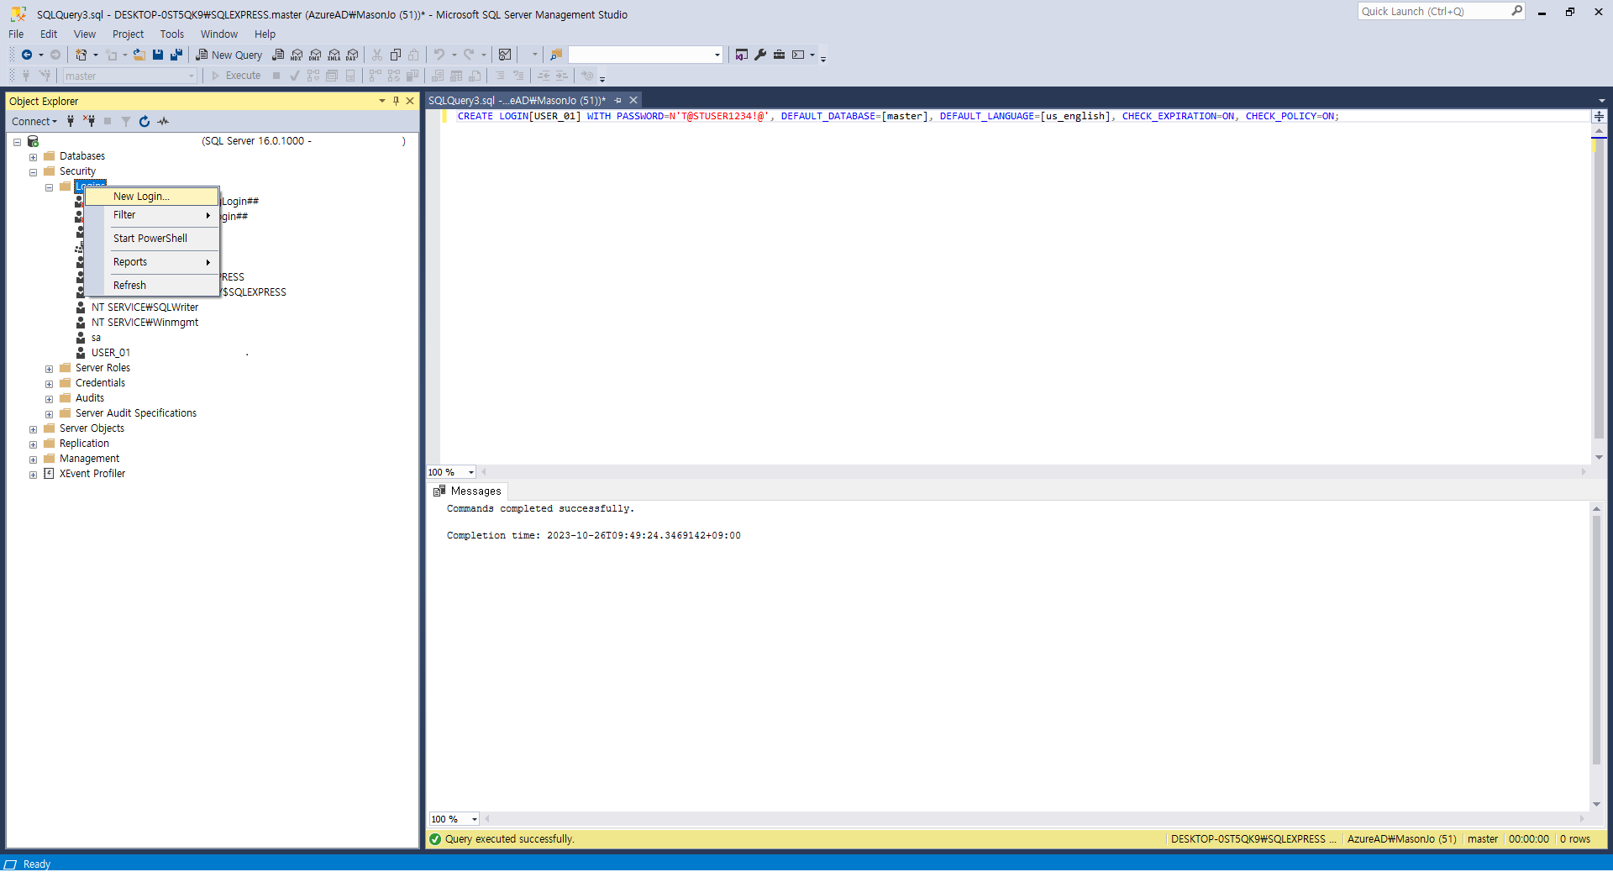Open the Window menu
The image size is (1613, 872).
click(x=219, y=34)
